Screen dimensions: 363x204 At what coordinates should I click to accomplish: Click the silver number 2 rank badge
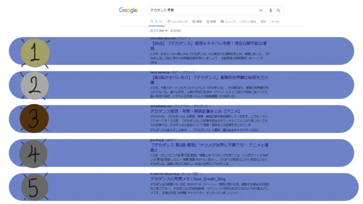pyautogui.click(x=34, y=86)
